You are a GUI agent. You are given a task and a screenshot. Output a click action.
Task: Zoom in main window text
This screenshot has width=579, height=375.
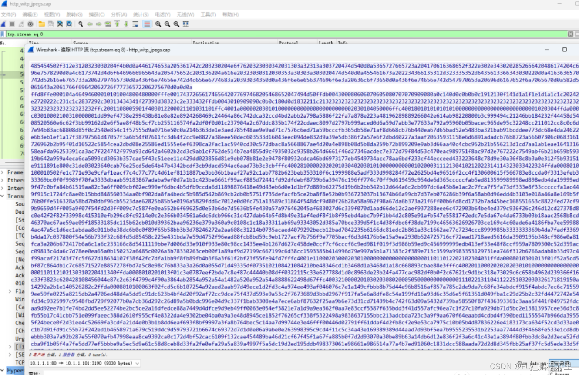(158, 24)
